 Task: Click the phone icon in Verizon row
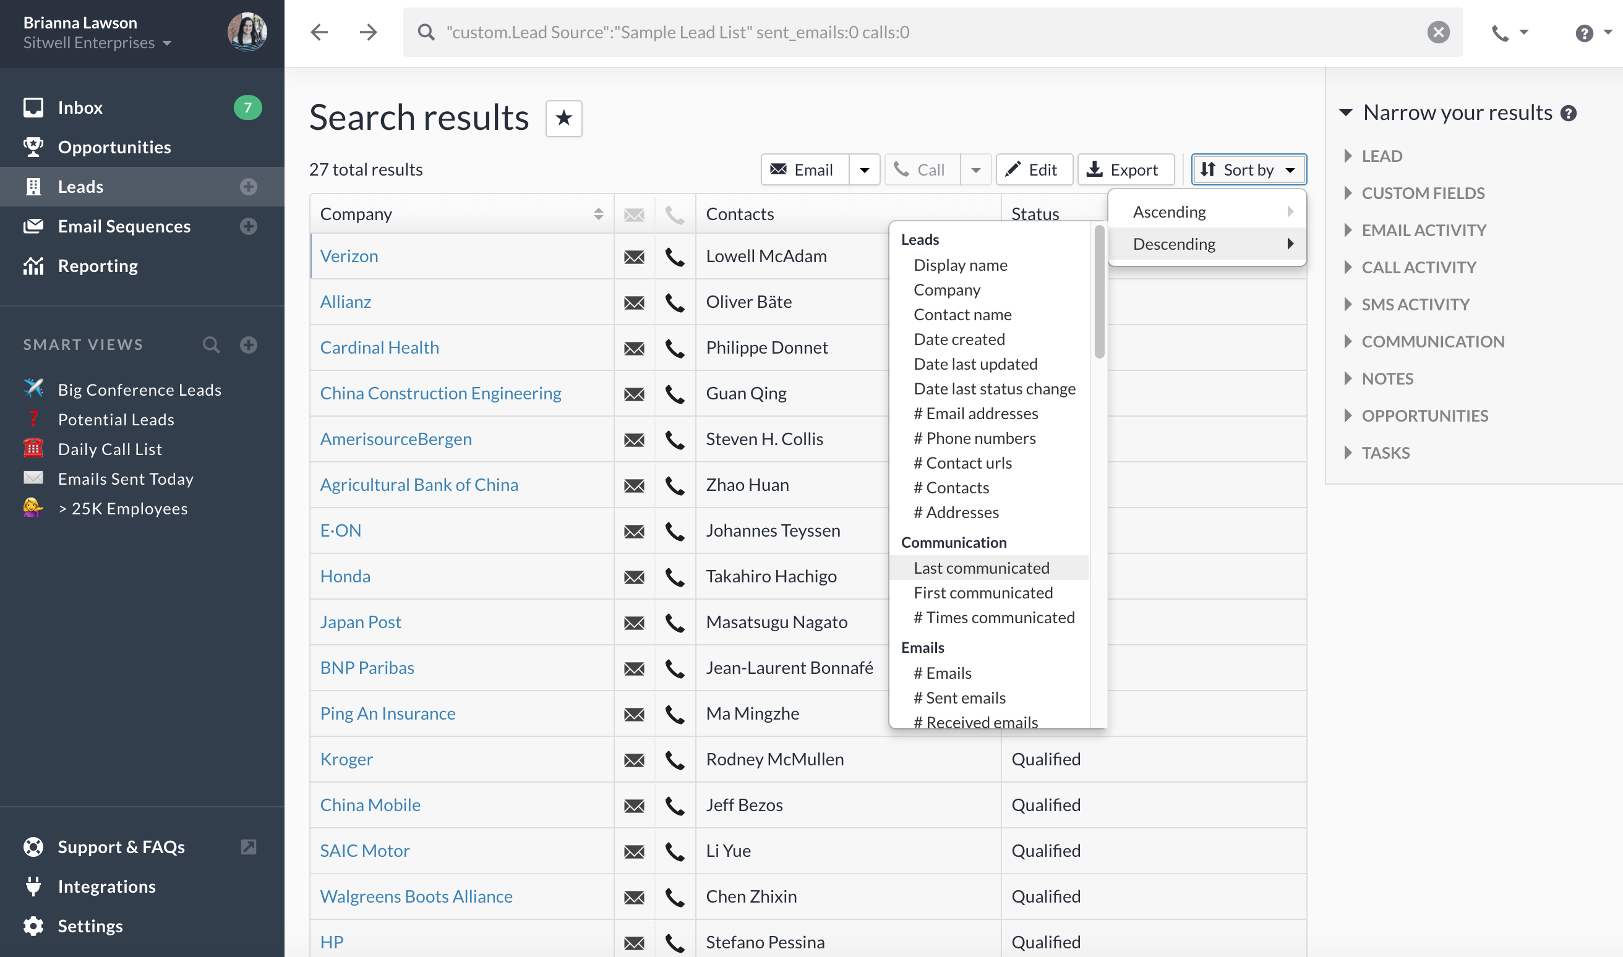(x=674, y=257)
